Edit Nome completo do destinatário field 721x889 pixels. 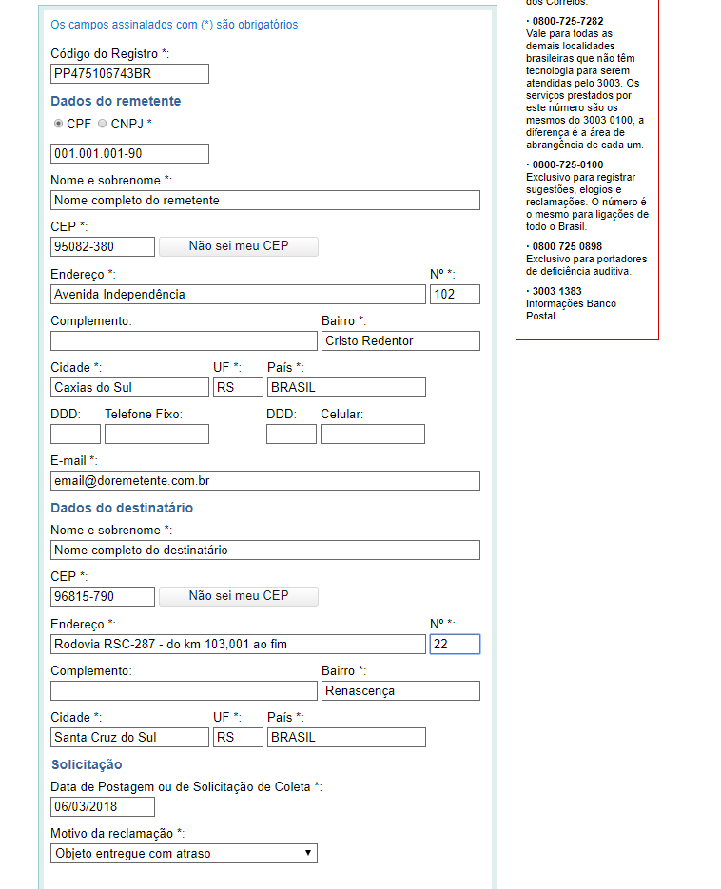(x=265, y=550)
